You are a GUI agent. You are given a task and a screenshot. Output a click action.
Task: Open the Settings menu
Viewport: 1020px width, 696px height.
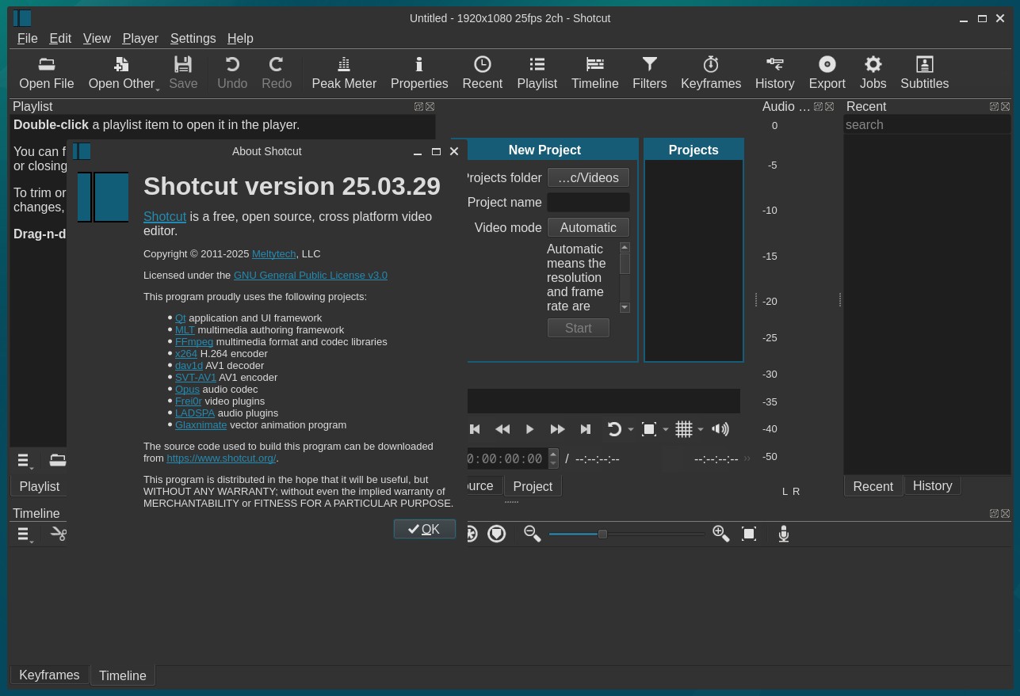(193, 38)
